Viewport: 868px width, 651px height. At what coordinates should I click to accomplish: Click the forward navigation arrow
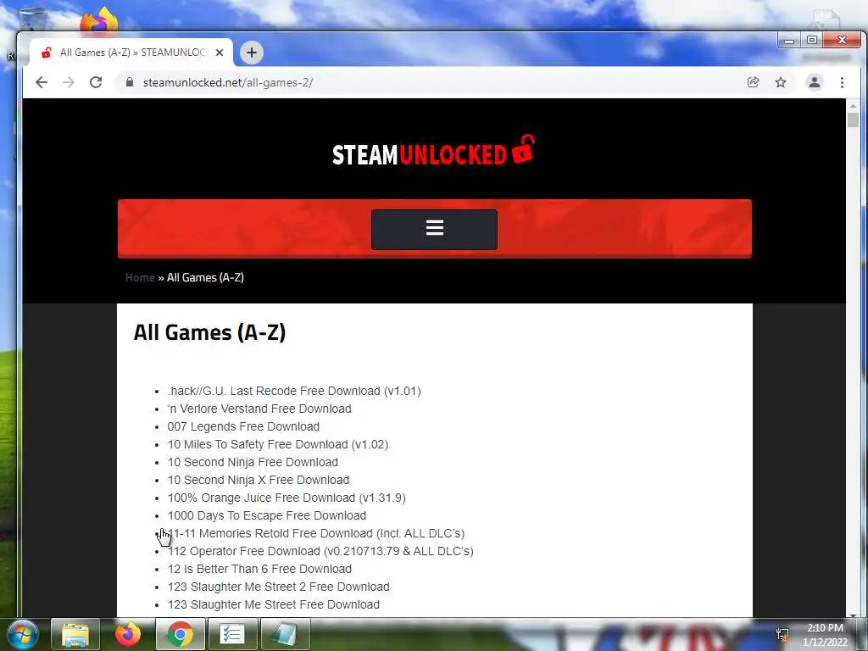[x=69, y=82]
